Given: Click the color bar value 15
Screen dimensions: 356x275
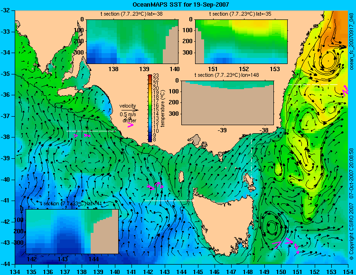Looking at the screenshot, I should coord(156,110).
